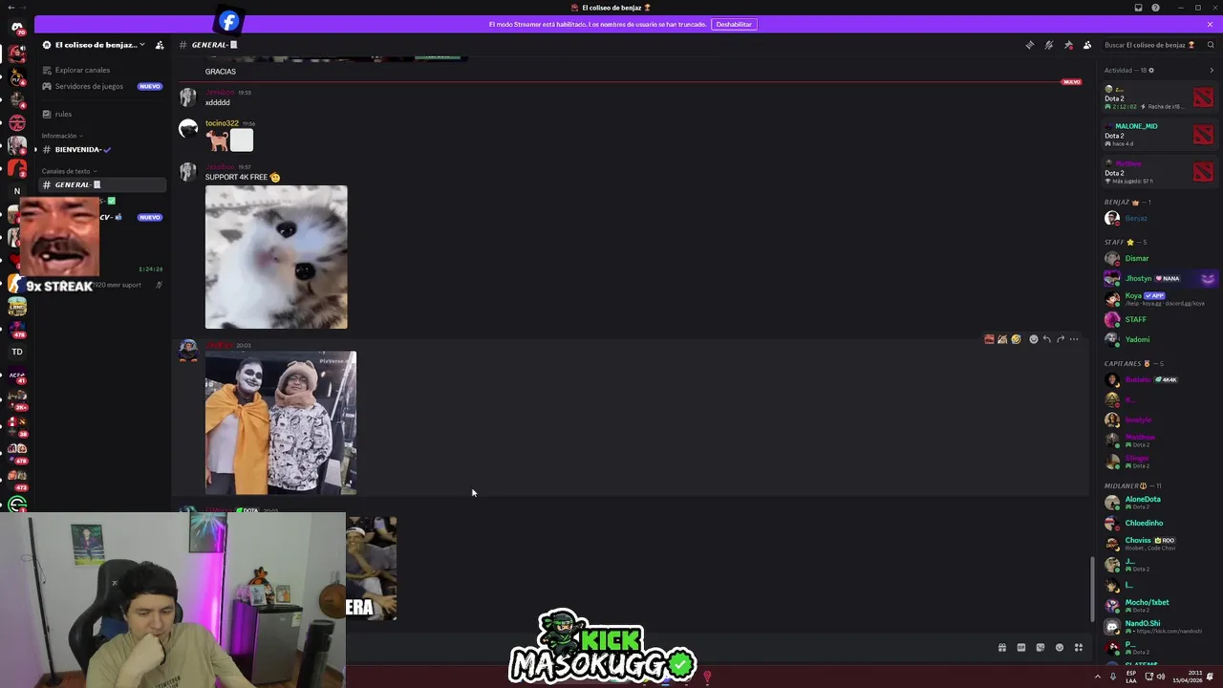Open Matthew's Dota 2 activity card
The width and height of the screenshot is (1223, 688).
[x=1159, y=172]
